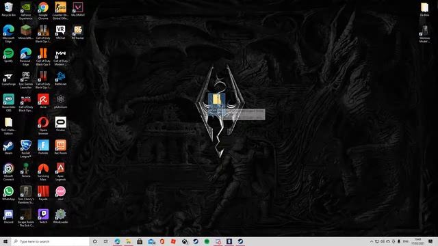Select the Terraria desktop shortcut
The width and height of the screenshot is (438, 246).
click(x=26, y=170)
